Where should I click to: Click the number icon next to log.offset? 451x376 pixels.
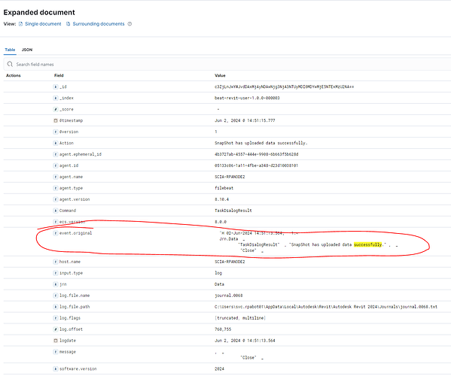tap(56, 329)
